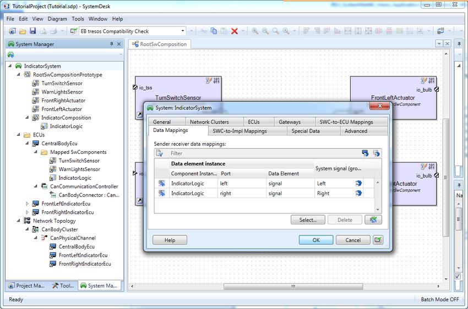This screenshot has height=309, width=468.
Task: Collapse the IndicatorComposition node
Action: [x=27, y=118]
